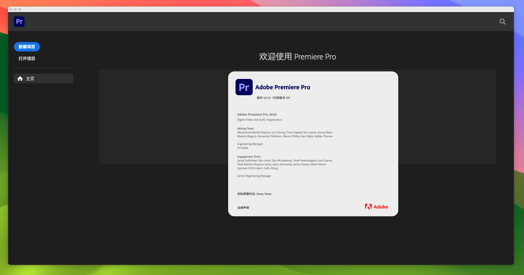Click the 初始屏幕作品: Fanny Texier credit
The image size is (524, 275).
(x=254, y=194)
